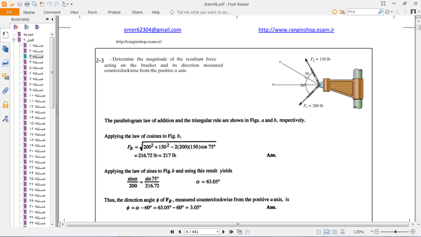Open the Protect ribbon tab
The height and width of the screenshot is (237, 421).
click(x=114, y=12)
